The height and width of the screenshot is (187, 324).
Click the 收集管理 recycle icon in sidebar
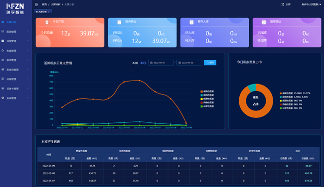[x=2, y=50]
